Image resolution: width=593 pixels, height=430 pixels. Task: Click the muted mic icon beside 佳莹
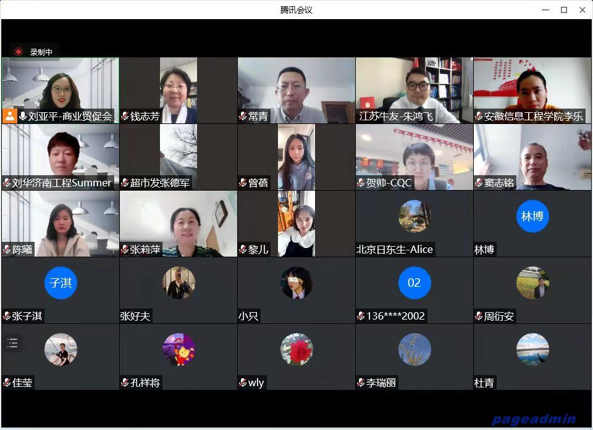[x=7, y=382]
